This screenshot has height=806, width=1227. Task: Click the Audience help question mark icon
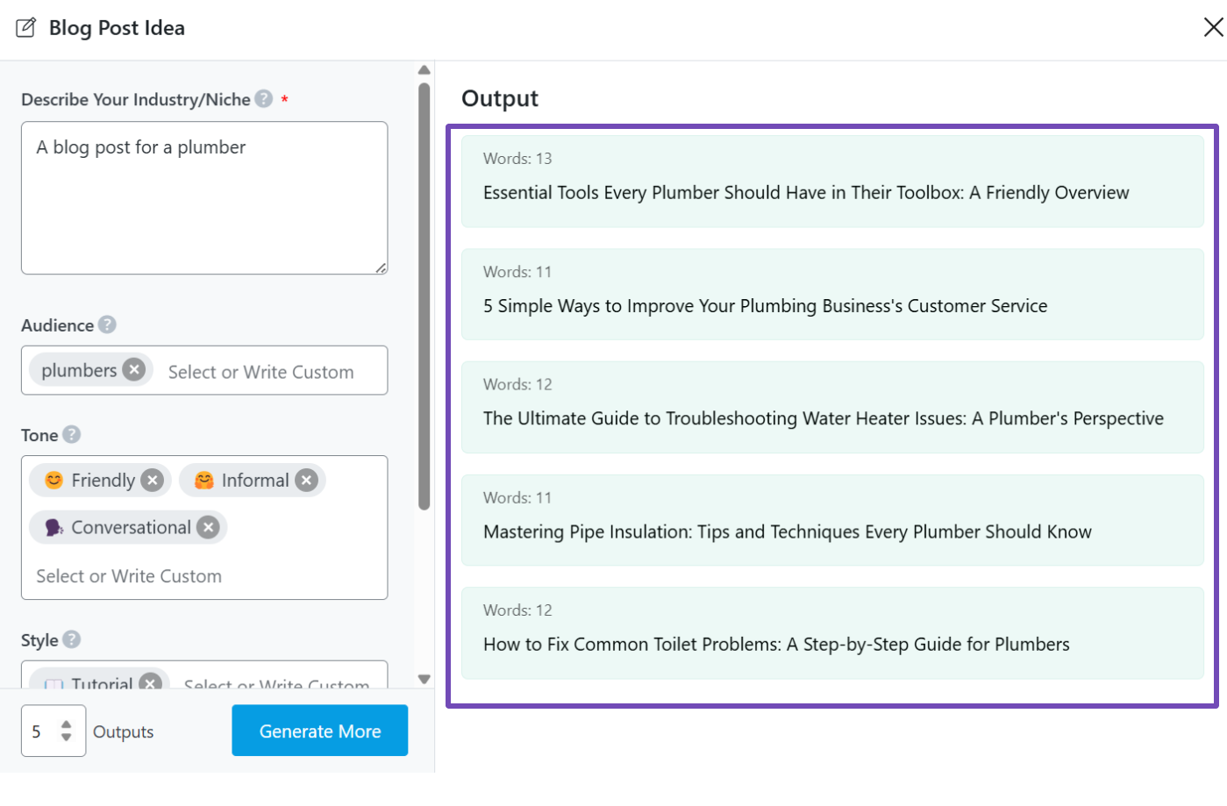click(x=107, y=325)
